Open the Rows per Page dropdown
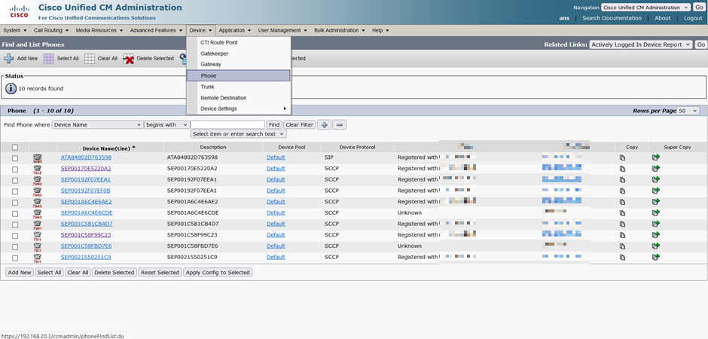 pos(688,111)
